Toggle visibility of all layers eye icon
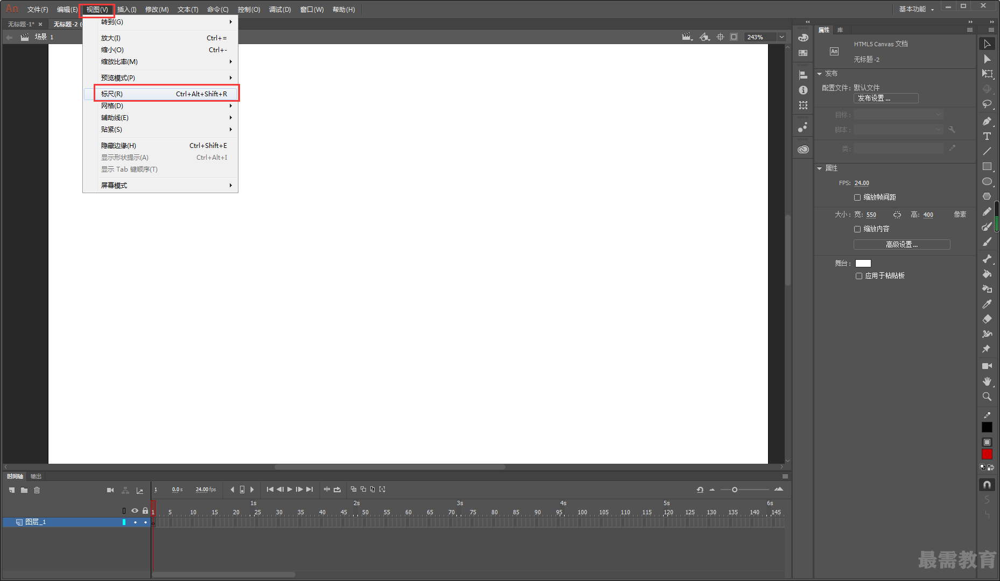The width and height of the screenshot is (1000, 581). 135,511
